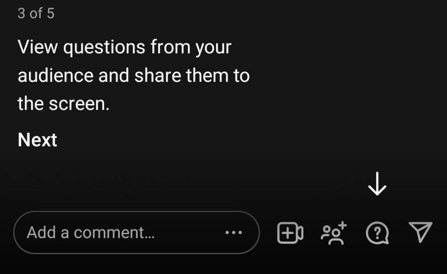Add a guest using the plus-person icon
This screenshot has width=447, height=274.
click(x=334, y=233)
